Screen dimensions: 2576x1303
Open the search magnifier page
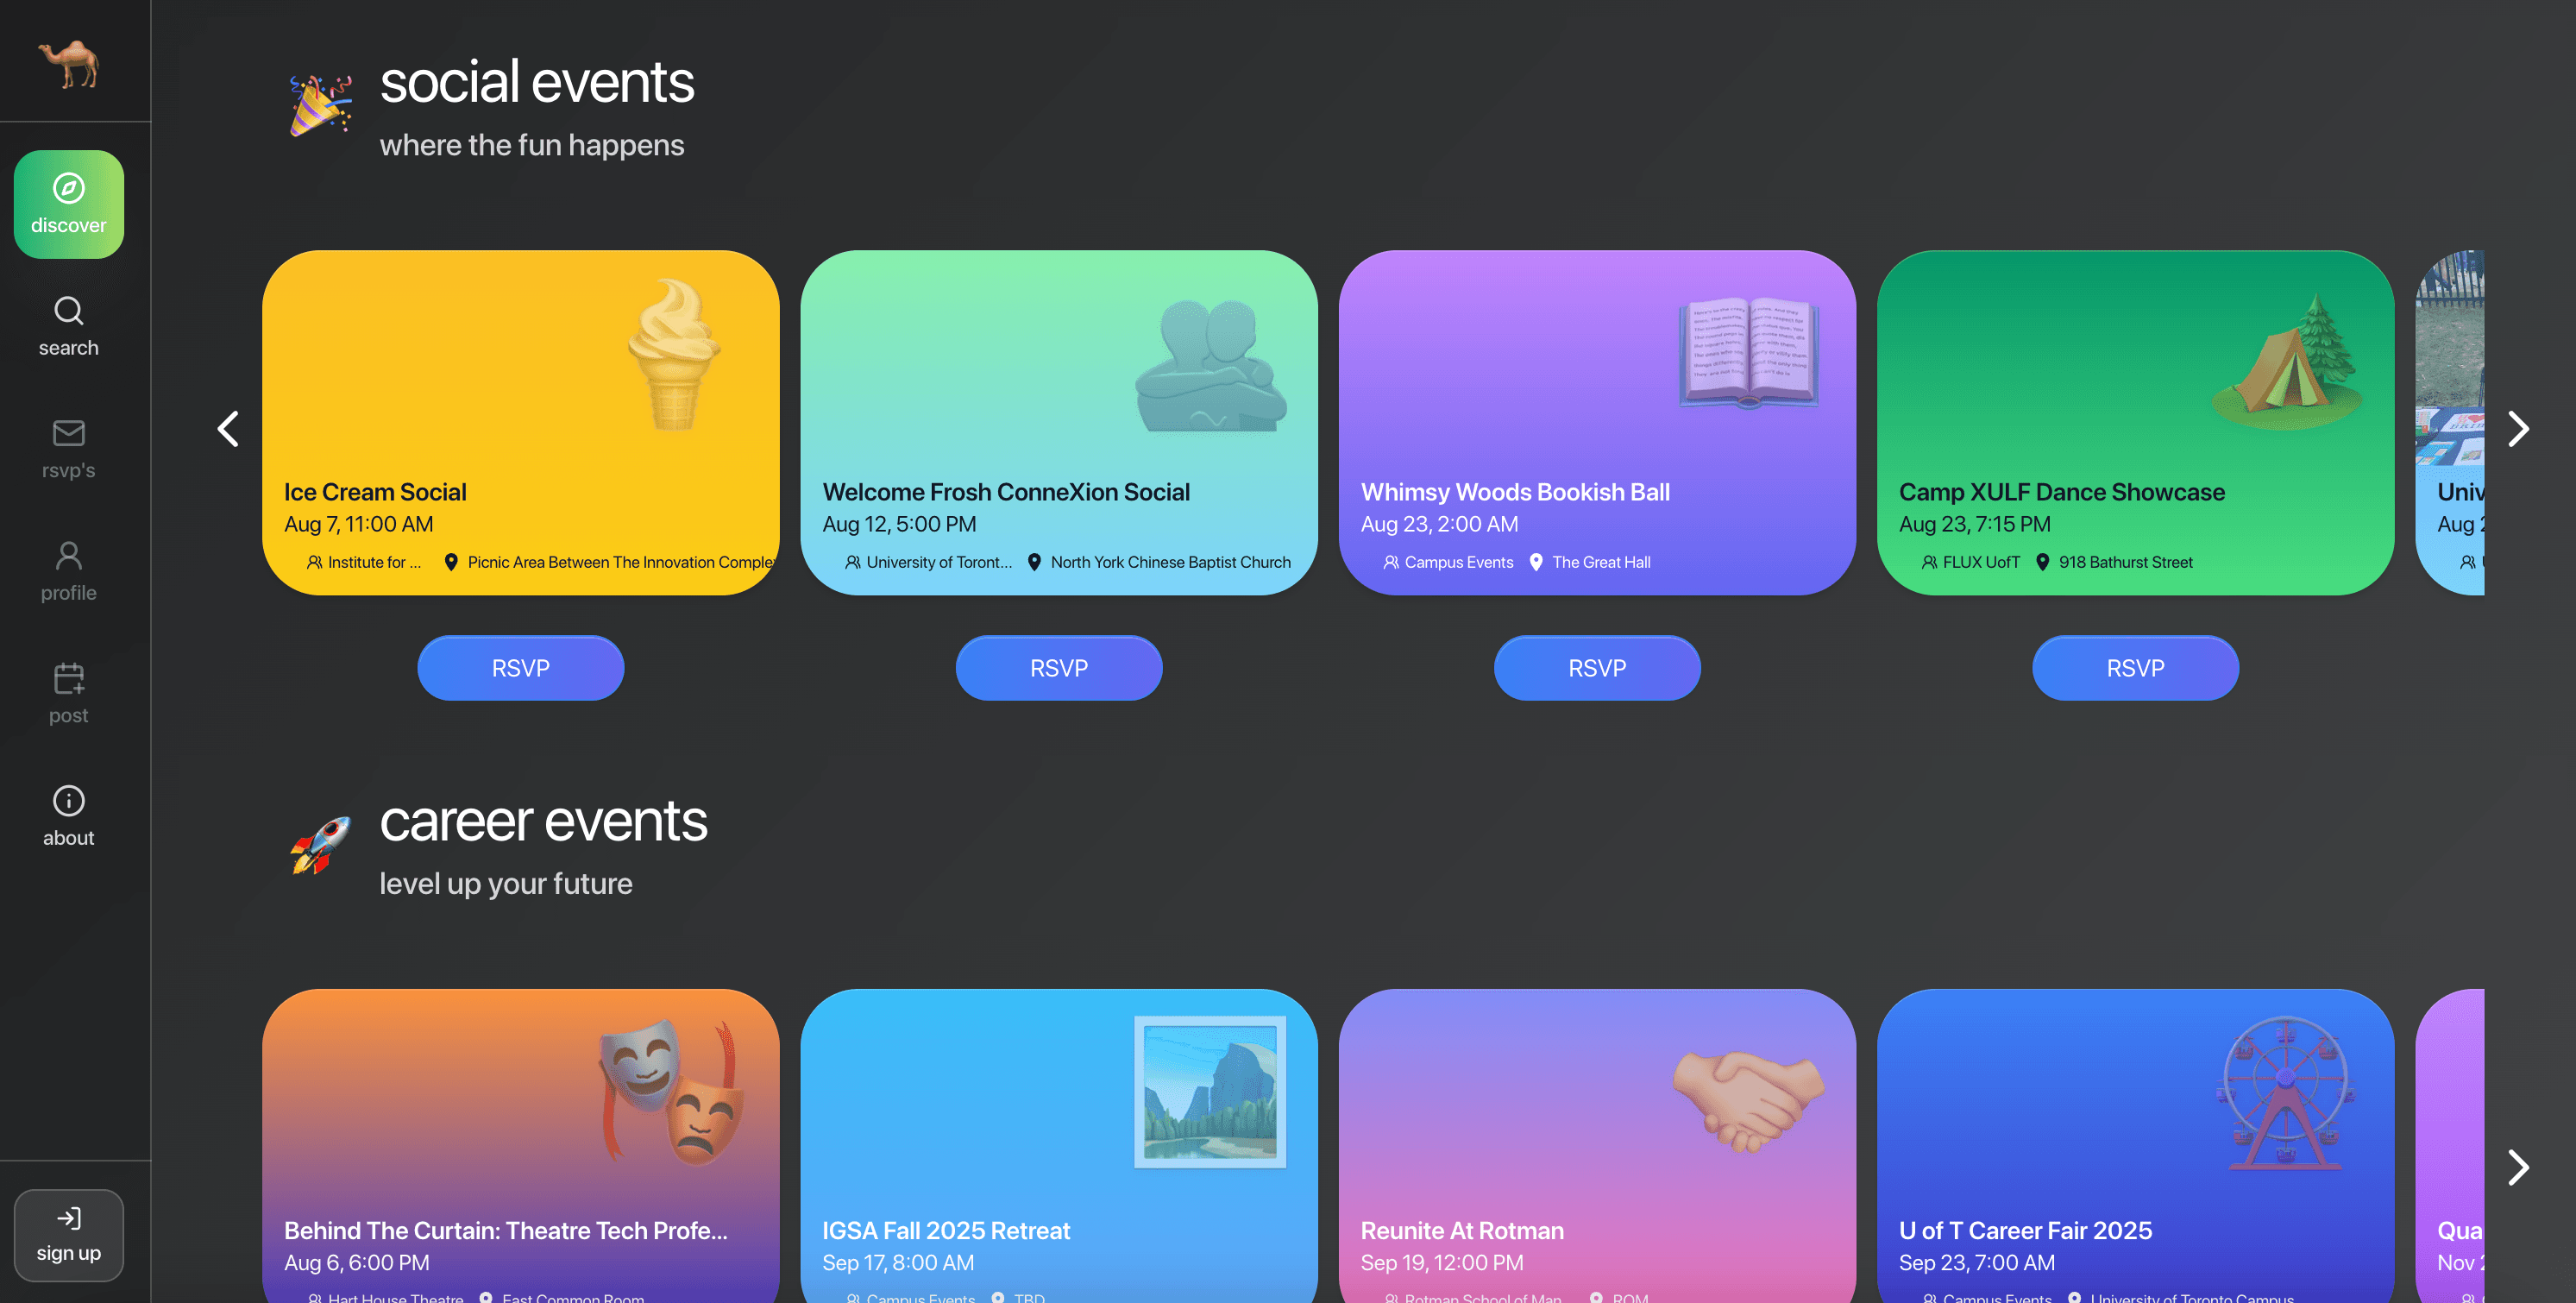[x=69, y=326]
